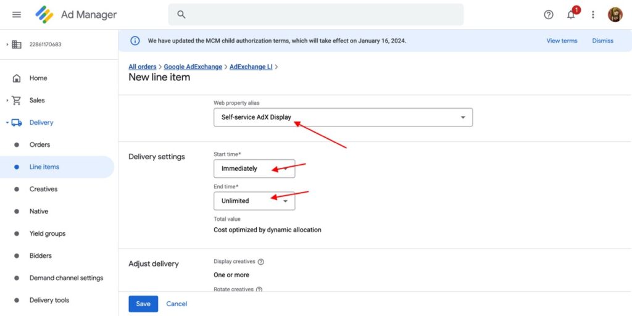Open the Start time dropdown
The width and height of the screenshot is (632, 316).
pyautogui.click(x=254, y=168)
